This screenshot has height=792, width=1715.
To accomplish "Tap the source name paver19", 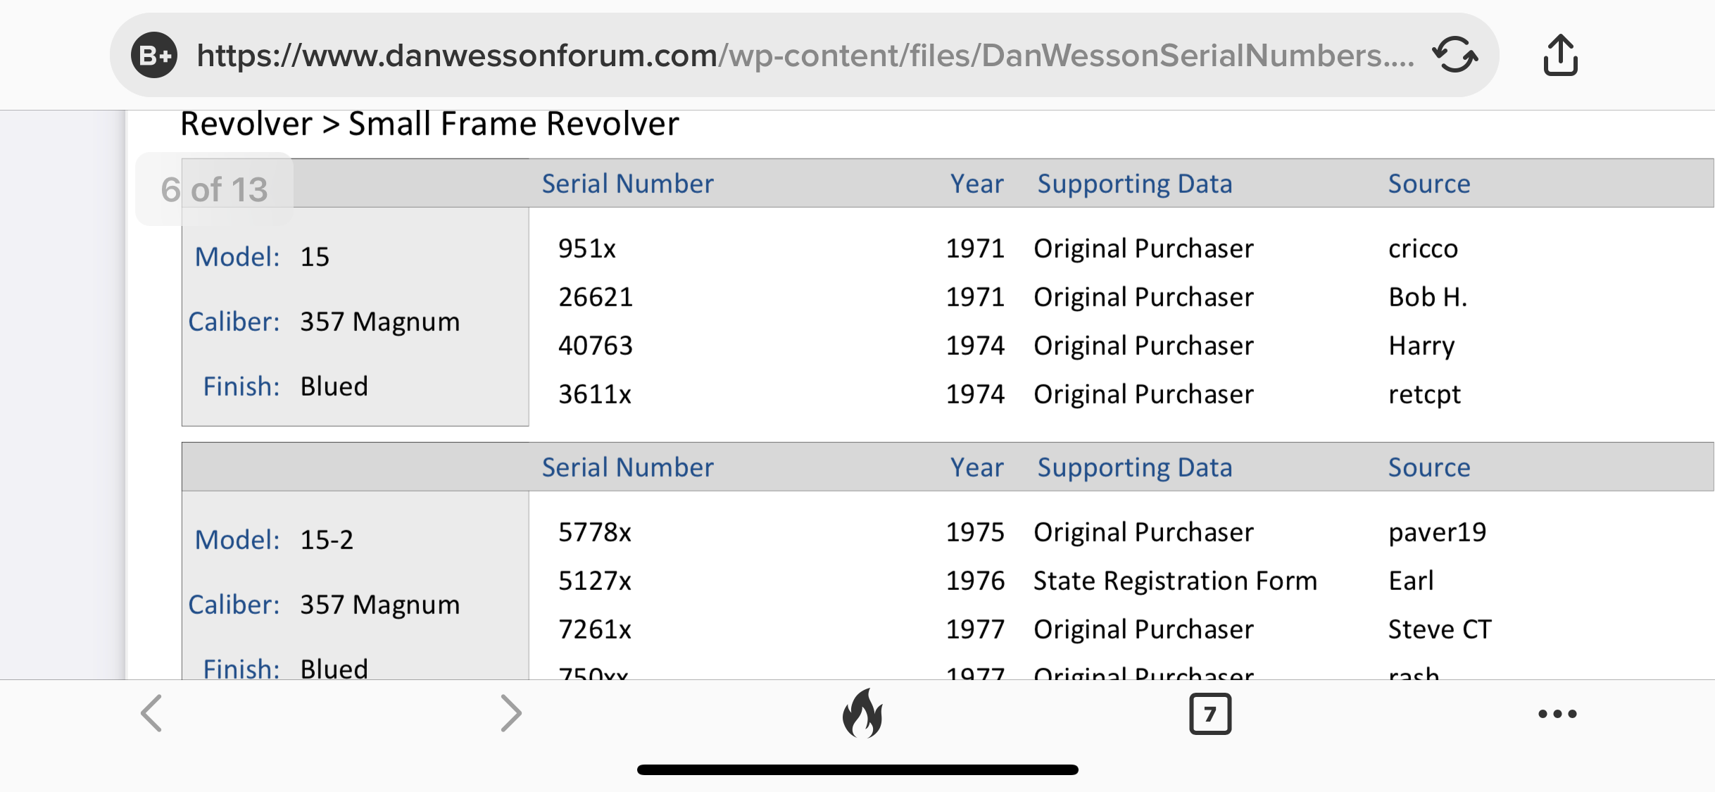I will [1437, 532].
